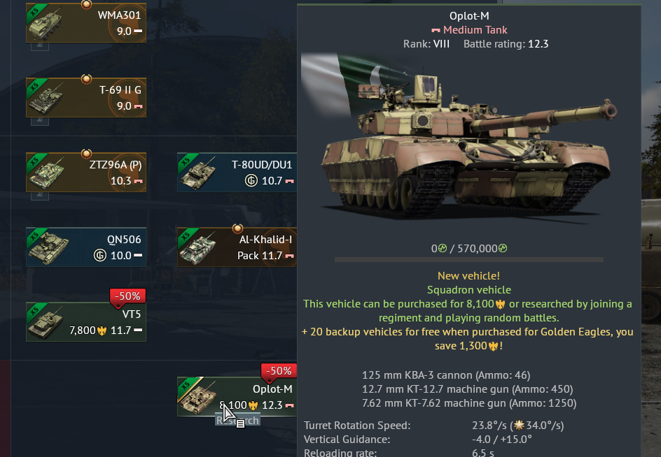Click the Research button under Oplot-M

point(238,421)
